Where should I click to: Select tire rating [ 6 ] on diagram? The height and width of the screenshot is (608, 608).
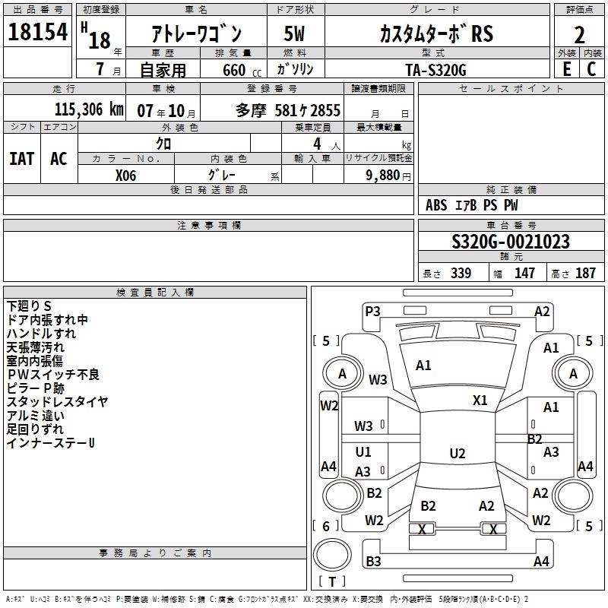point(326,526)
